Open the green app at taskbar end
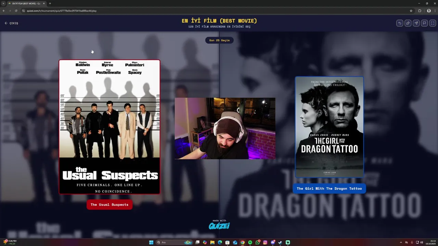Viewport: 438px width, 246px height. click(x=288, y=243)
